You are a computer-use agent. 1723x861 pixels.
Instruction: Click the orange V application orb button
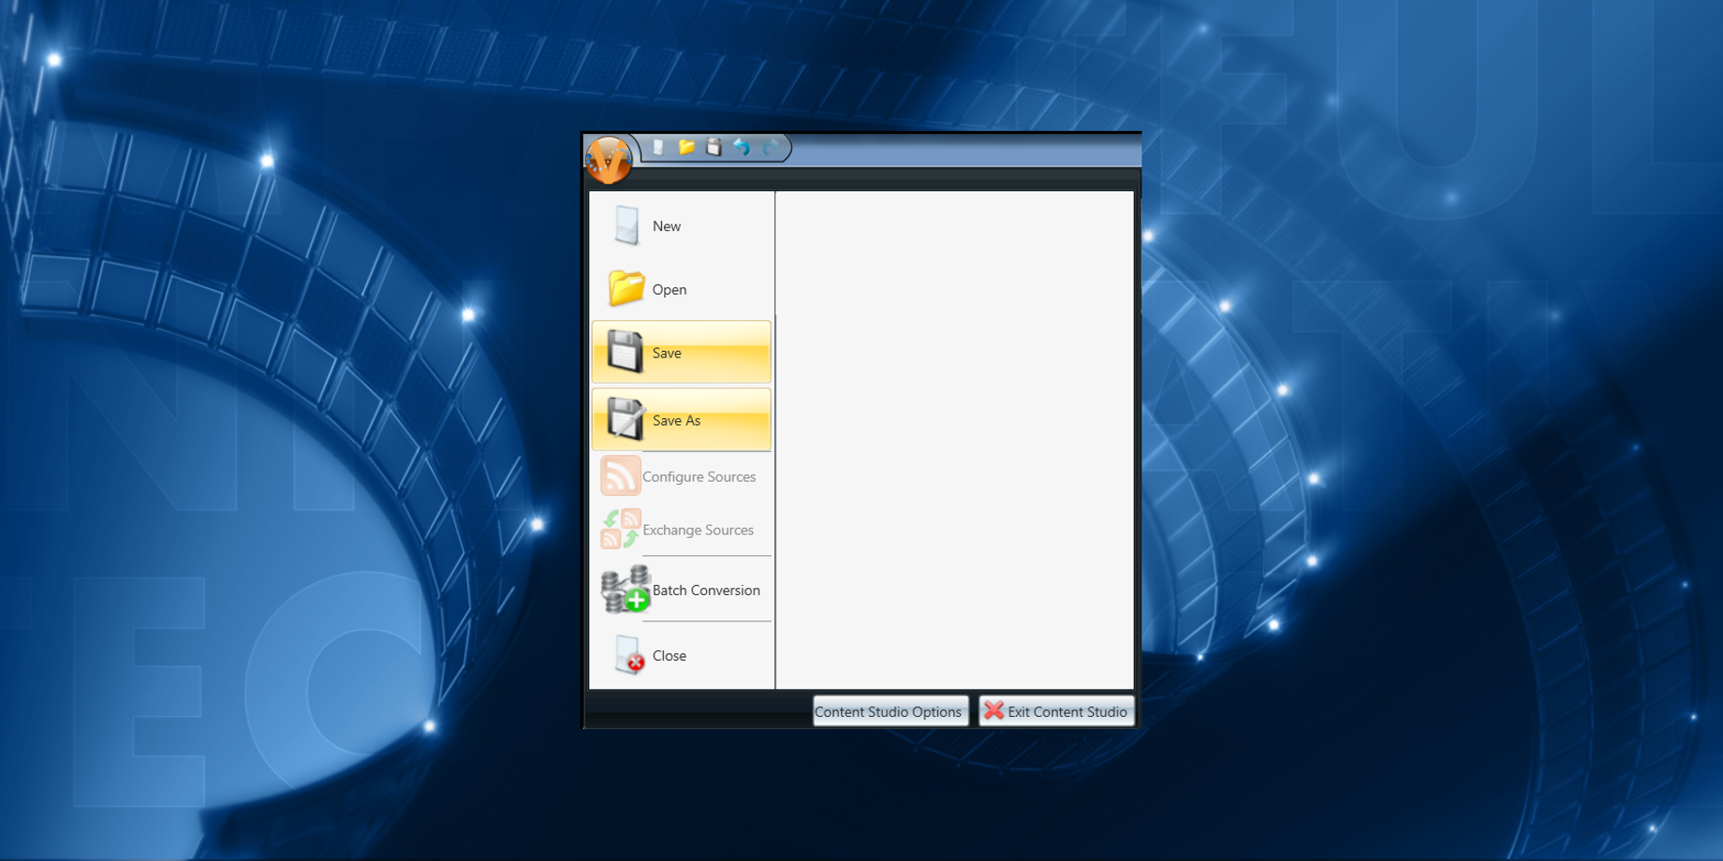pyautogui.click(x=609, y=159)
